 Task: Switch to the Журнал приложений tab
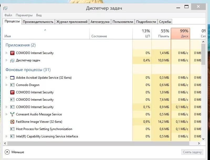coord(72,22)
